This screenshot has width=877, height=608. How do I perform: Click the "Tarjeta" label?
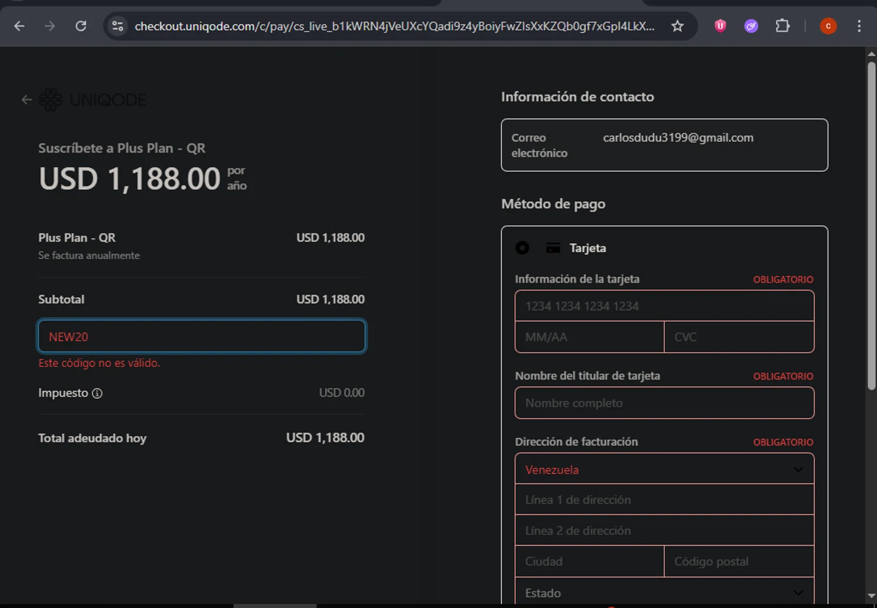click(588, 248)
